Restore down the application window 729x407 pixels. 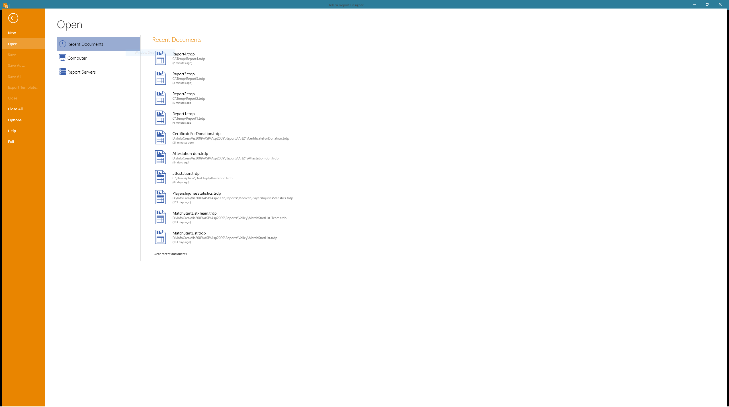[x=707, y=4]
